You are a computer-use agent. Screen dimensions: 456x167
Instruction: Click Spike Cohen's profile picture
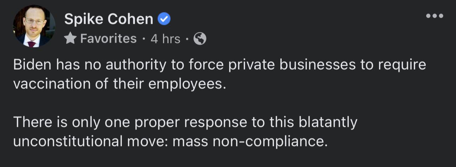pos(34,26)
